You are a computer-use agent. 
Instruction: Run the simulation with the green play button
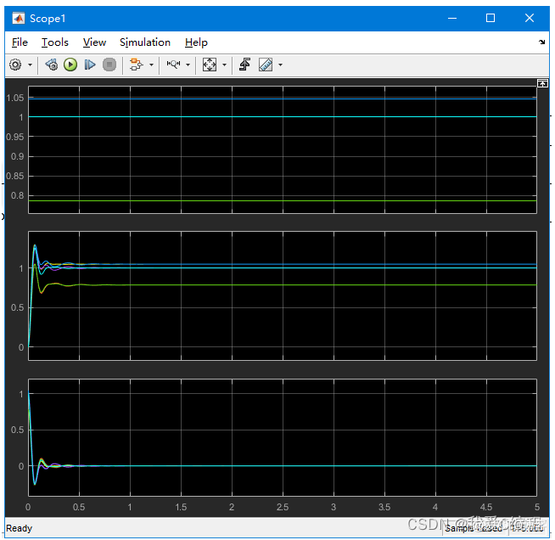pyautogui.click(x=70, y=65)
